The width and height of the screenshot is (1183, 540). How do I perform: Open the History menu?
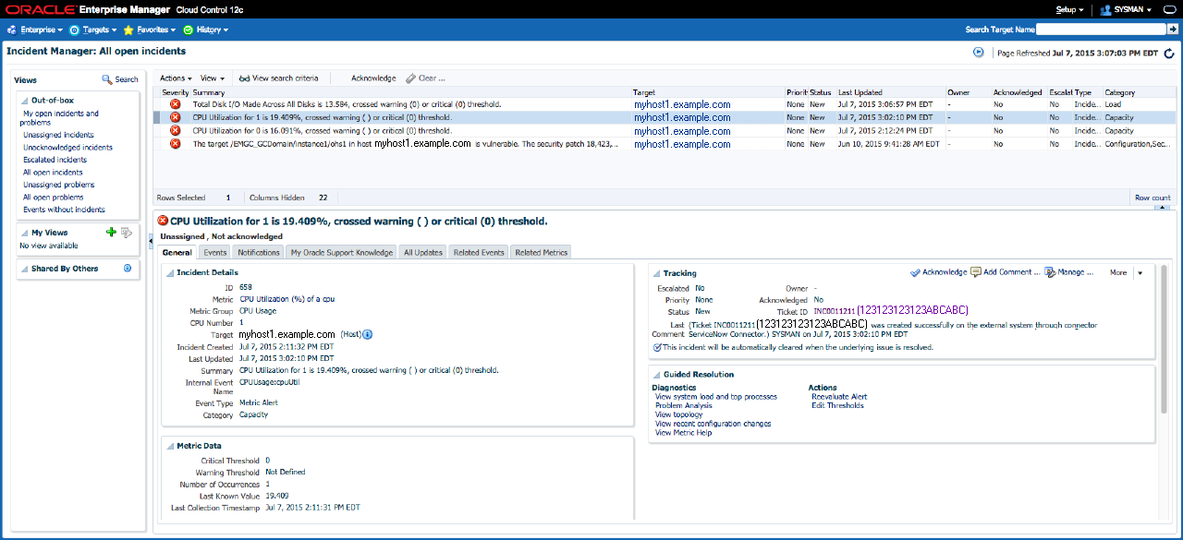205,30
